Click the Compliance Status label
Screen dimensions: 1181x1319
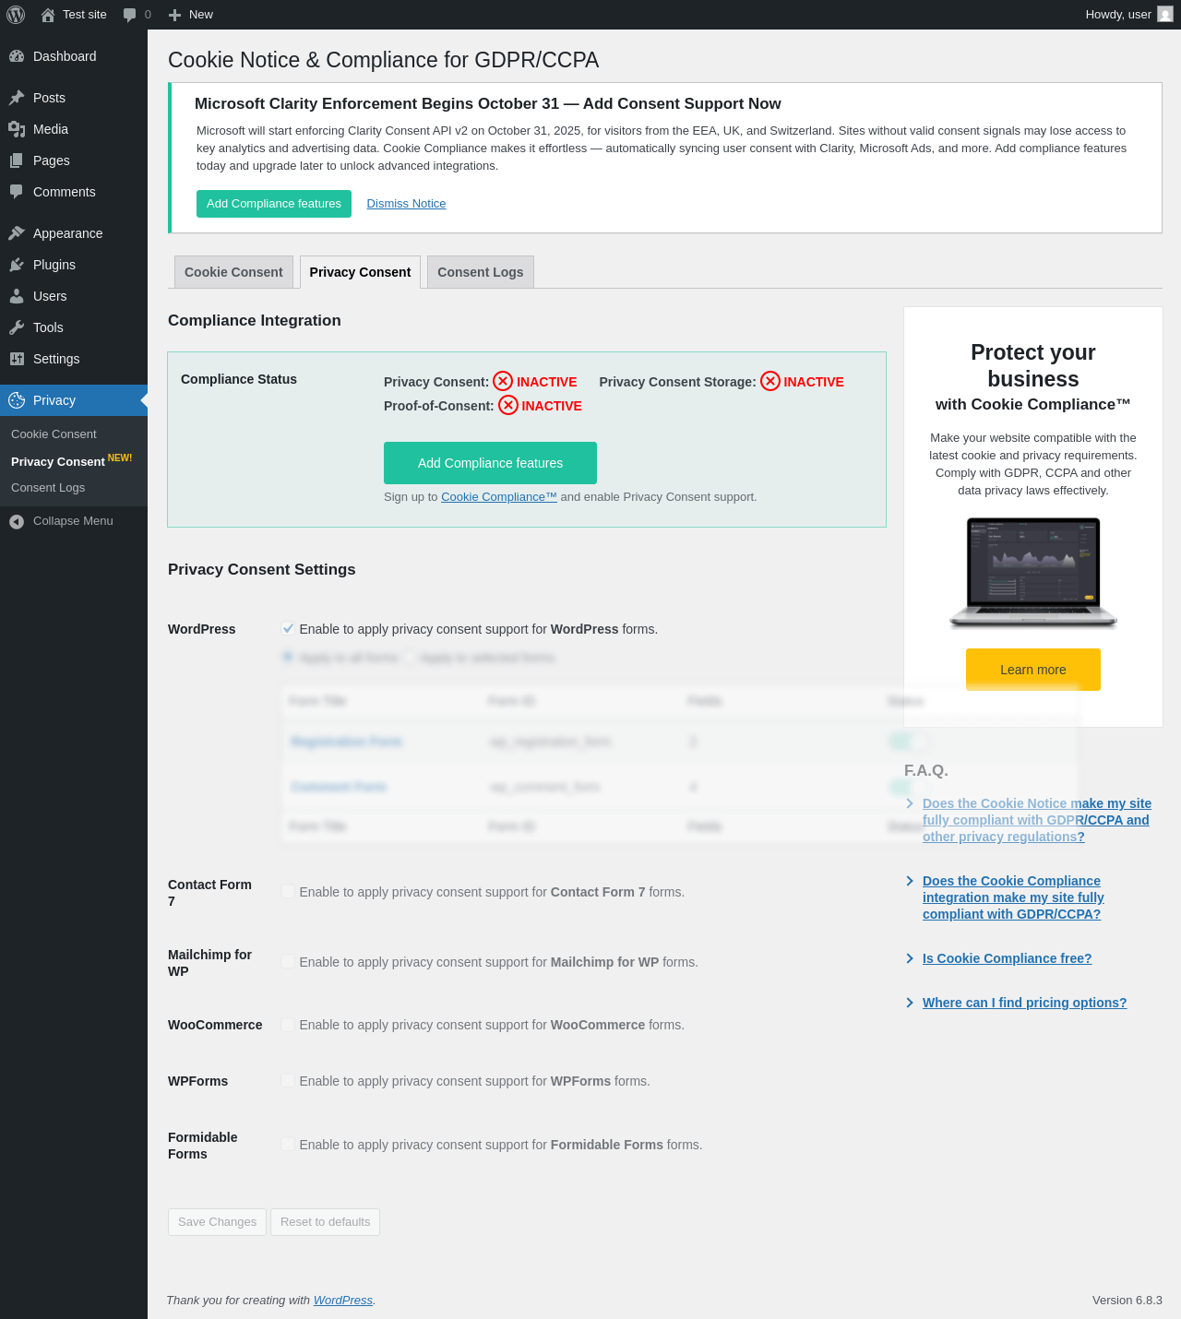[239, 379]
